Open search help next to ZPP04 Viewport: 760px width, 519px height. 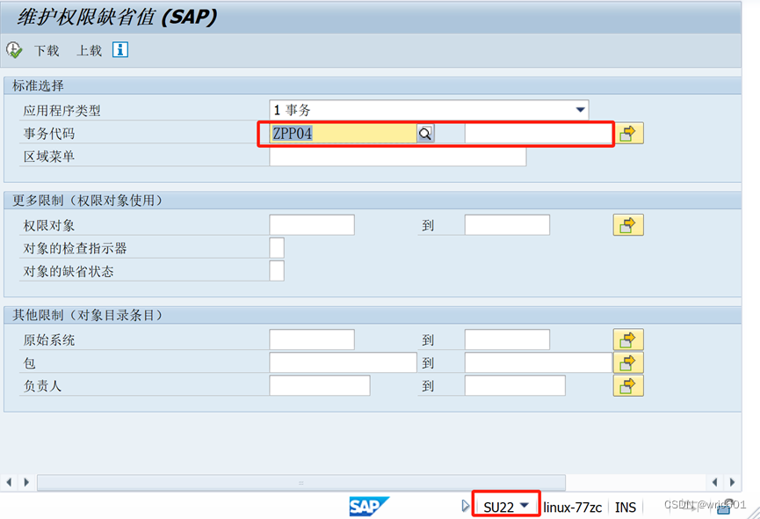point(425,134)
